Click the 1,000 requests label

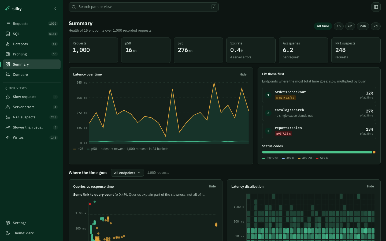coord(158,173)
